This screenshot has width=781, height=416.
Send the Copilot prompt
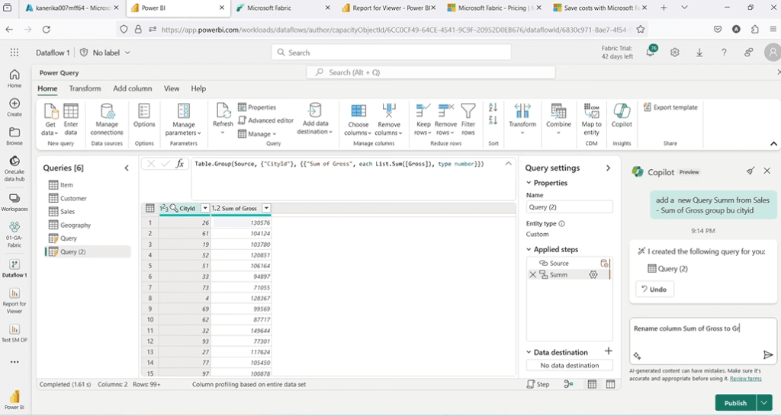pyautogui.click(x=767, y=355)
